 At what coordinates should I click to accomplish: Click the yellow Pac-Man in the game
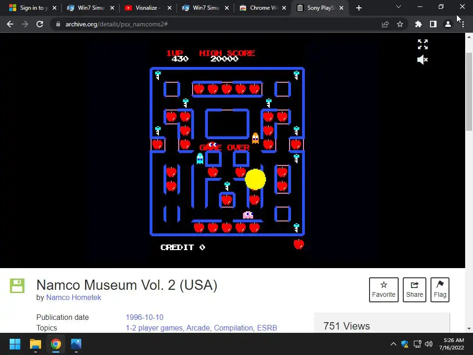pos(255,179)
